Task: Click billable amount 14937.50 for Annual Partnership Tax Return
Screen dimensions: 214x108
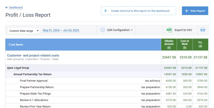Action: (x=170, y=74)
